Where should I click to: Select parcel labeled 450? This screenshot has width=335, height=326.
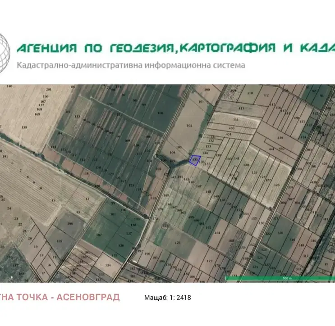pyautogui.click(x=232, y=128)
